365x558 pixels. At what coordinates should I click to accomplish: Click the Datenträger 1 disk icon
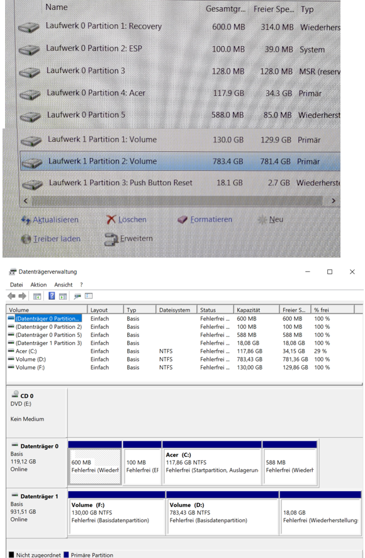(14, 496)
